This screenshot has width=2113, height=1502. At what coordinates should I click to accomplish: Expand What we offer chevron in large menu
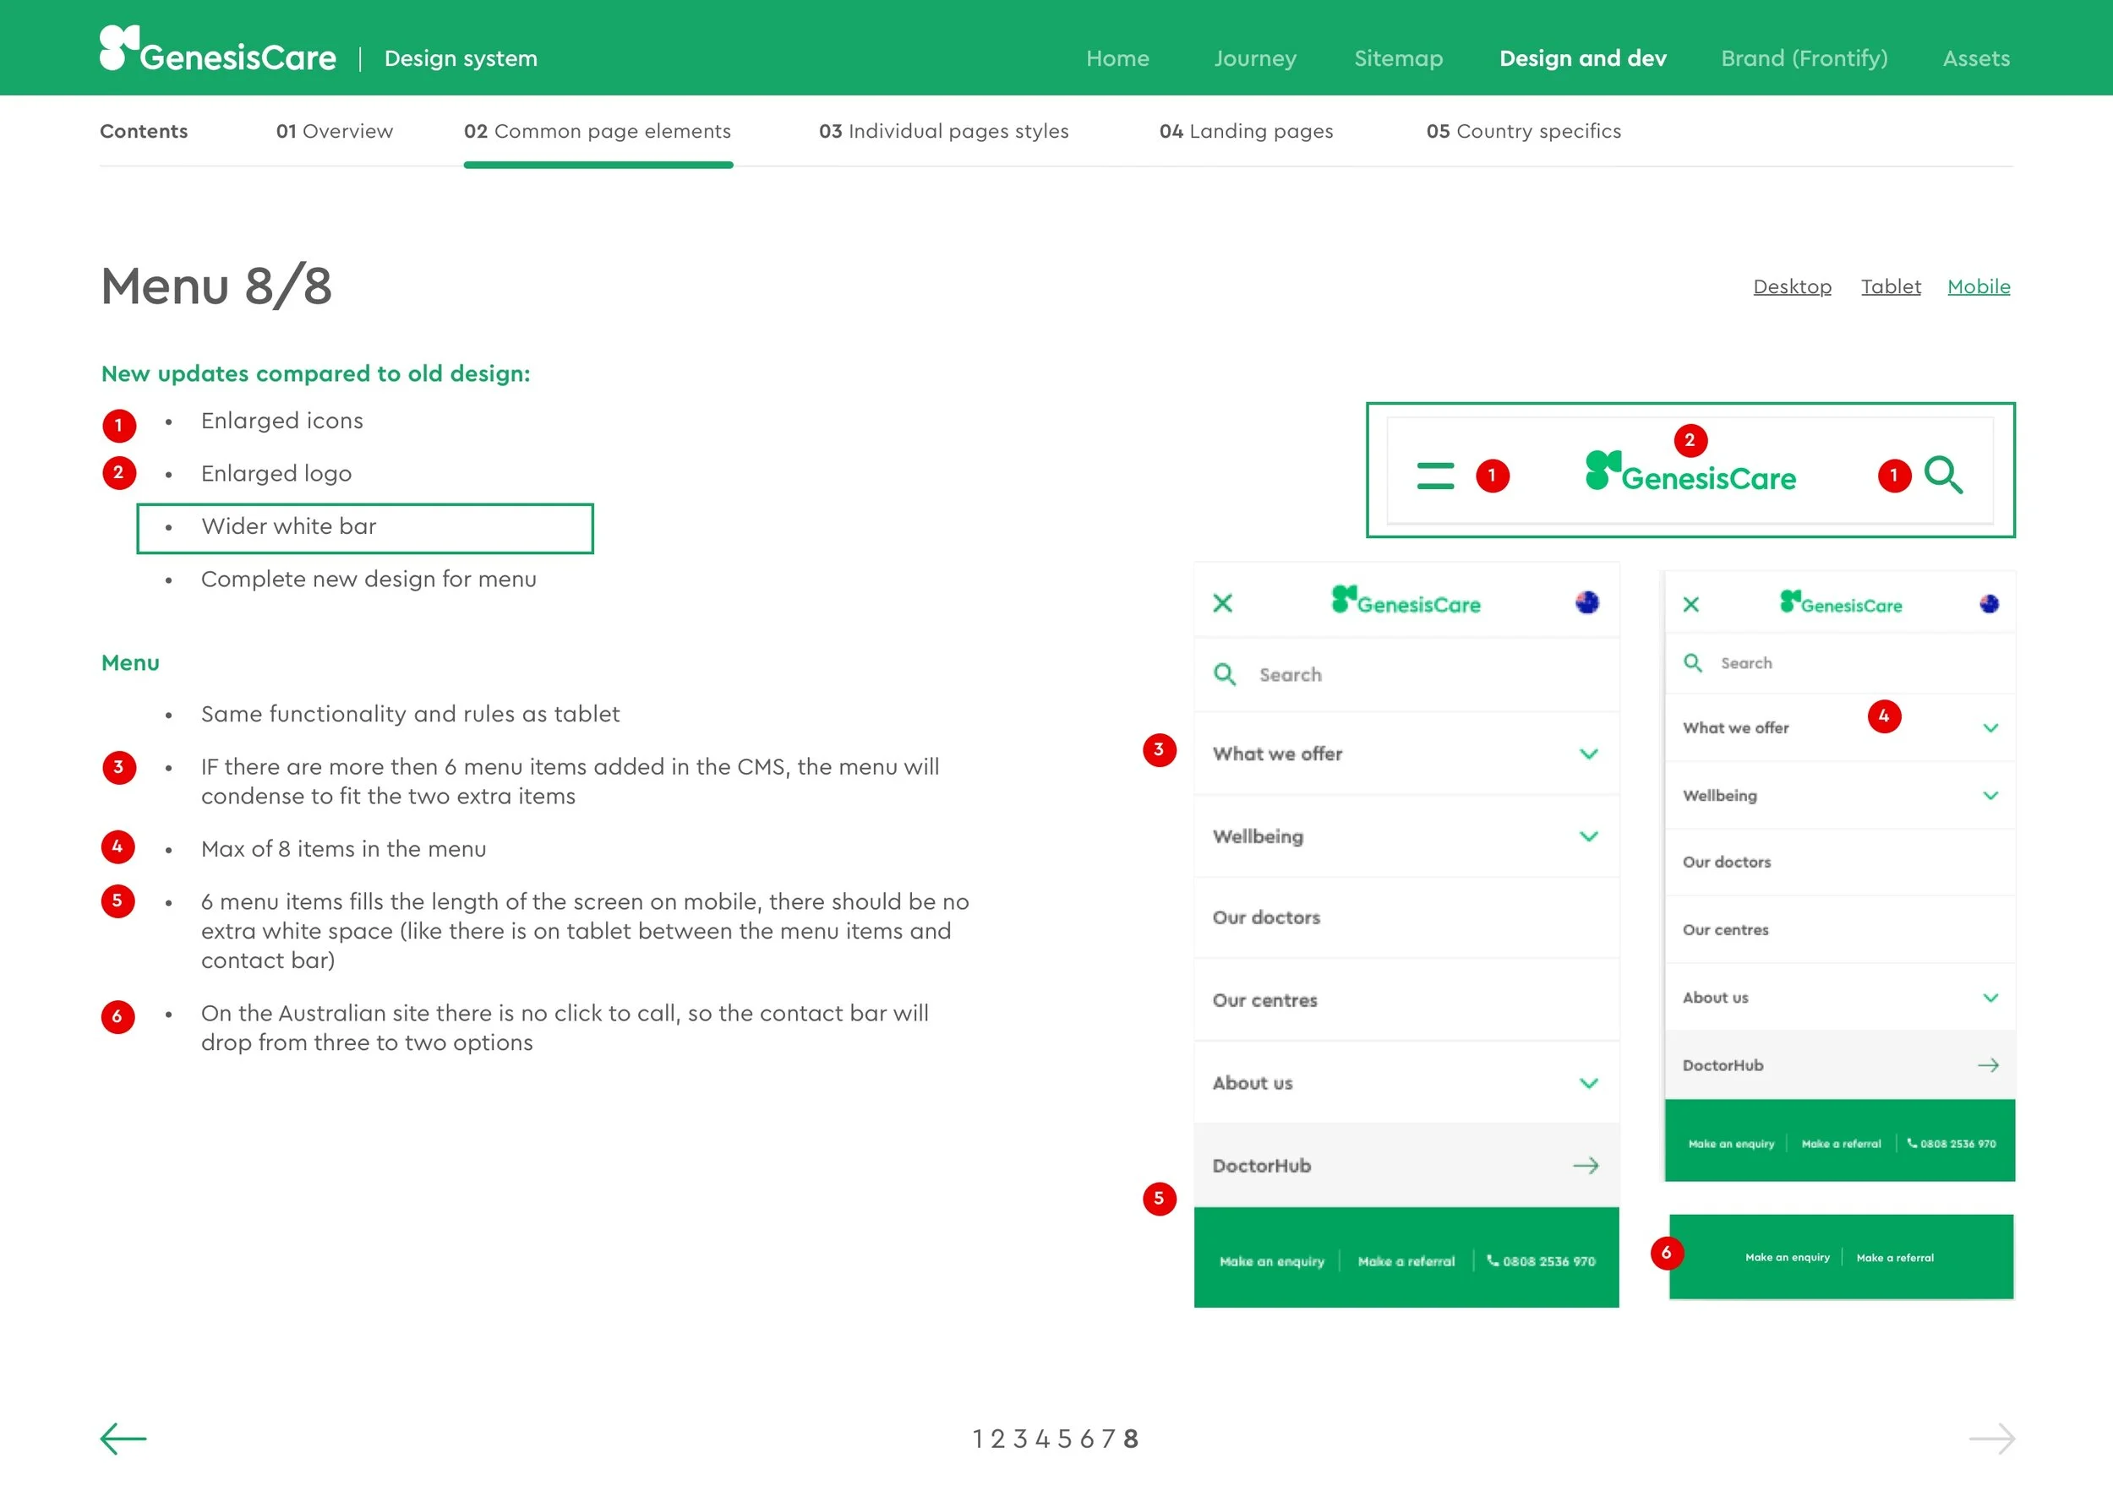click(x=1588, y=754)
